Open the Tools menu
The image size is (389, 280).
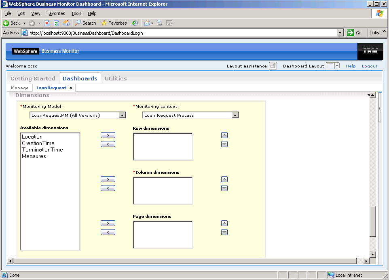[x=76, y=13]
